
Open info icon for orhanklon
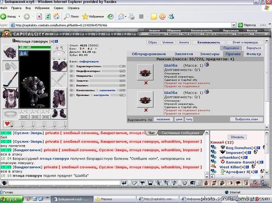(245, 157)
